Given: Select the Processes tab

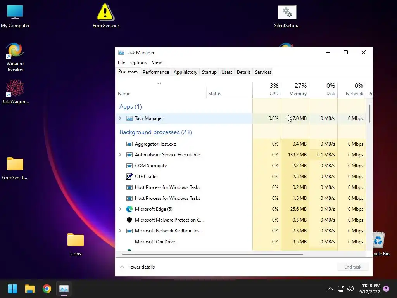Looking at the screenshot, I should coord(128,71).
